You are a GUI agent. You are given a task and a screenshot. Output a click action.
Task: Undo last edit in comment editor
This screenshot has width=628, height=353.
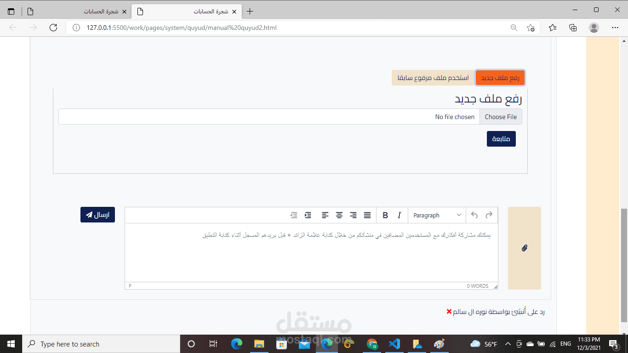[x=474, y=215]
